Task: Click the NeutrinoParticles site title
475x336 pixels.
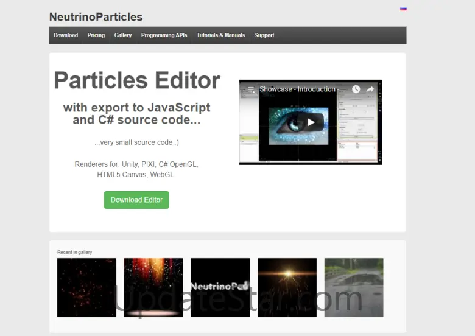Action: 96,17
